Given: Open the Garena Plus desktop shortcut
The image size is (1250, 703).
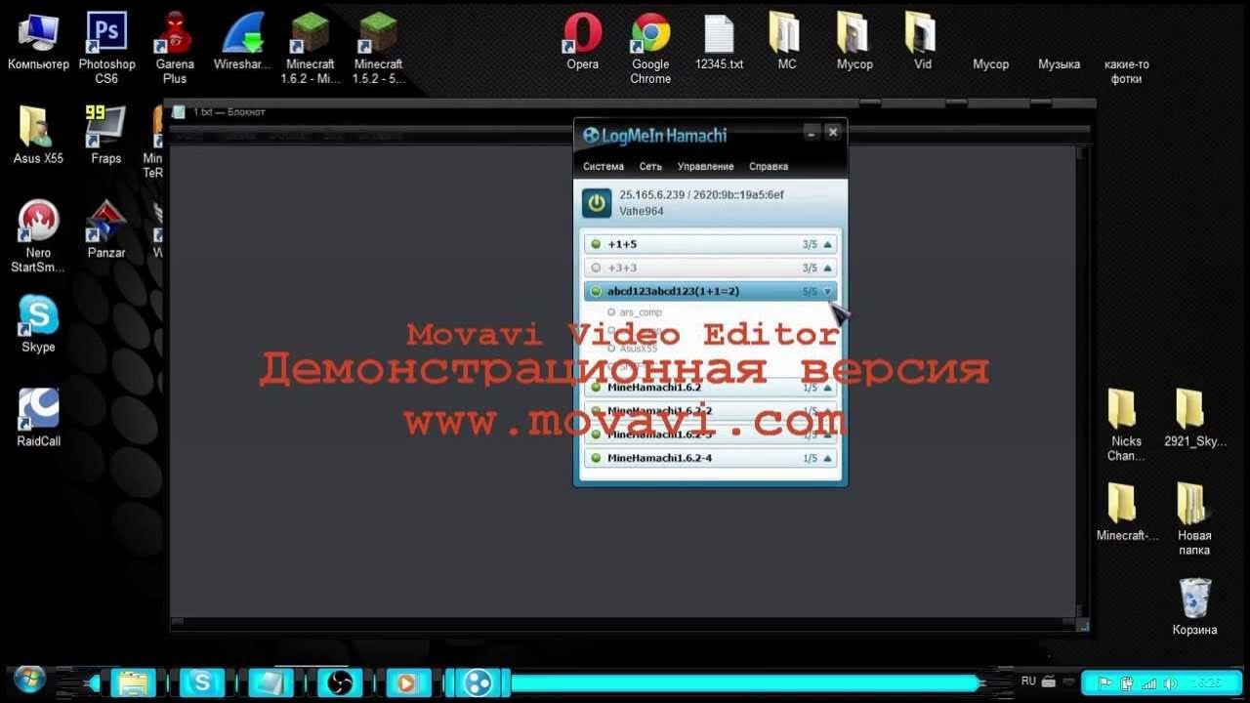Looking at the screenshot, I should point(175,48).
